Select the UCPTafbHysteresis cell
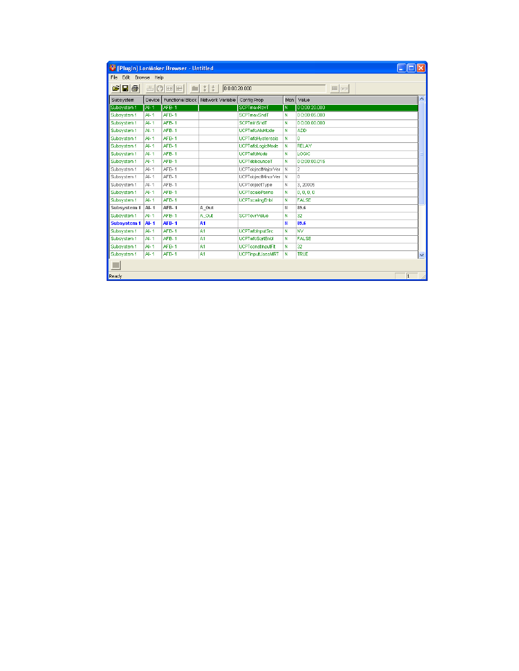The width and height of the screenshot is (519, 671). (261, 139)
